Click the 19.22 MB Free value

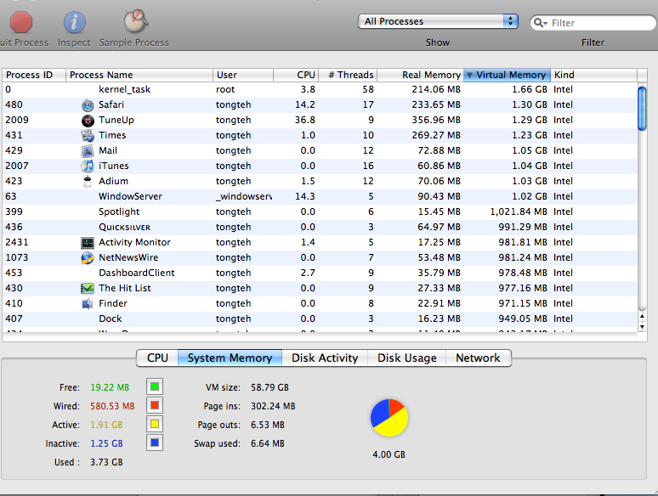tap(110, 387)
